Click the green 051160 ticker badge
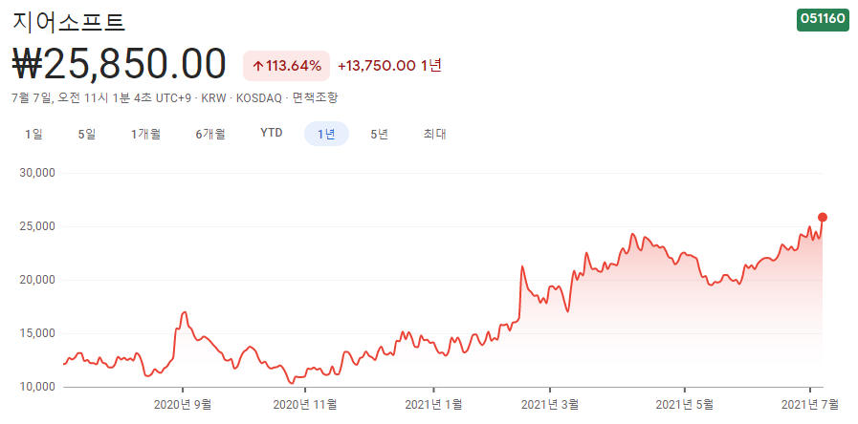The width and height of the screenshot is (858, 424). point(823,19)
